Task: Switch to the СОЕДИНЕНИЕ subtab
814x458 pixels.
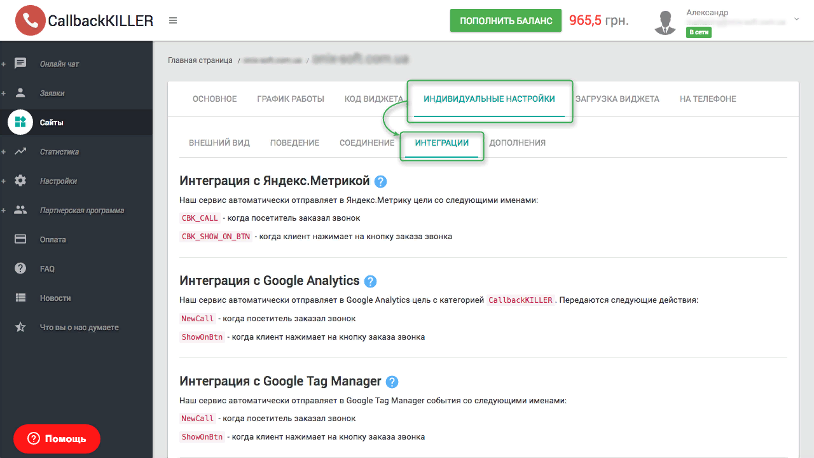Action: 367,143
